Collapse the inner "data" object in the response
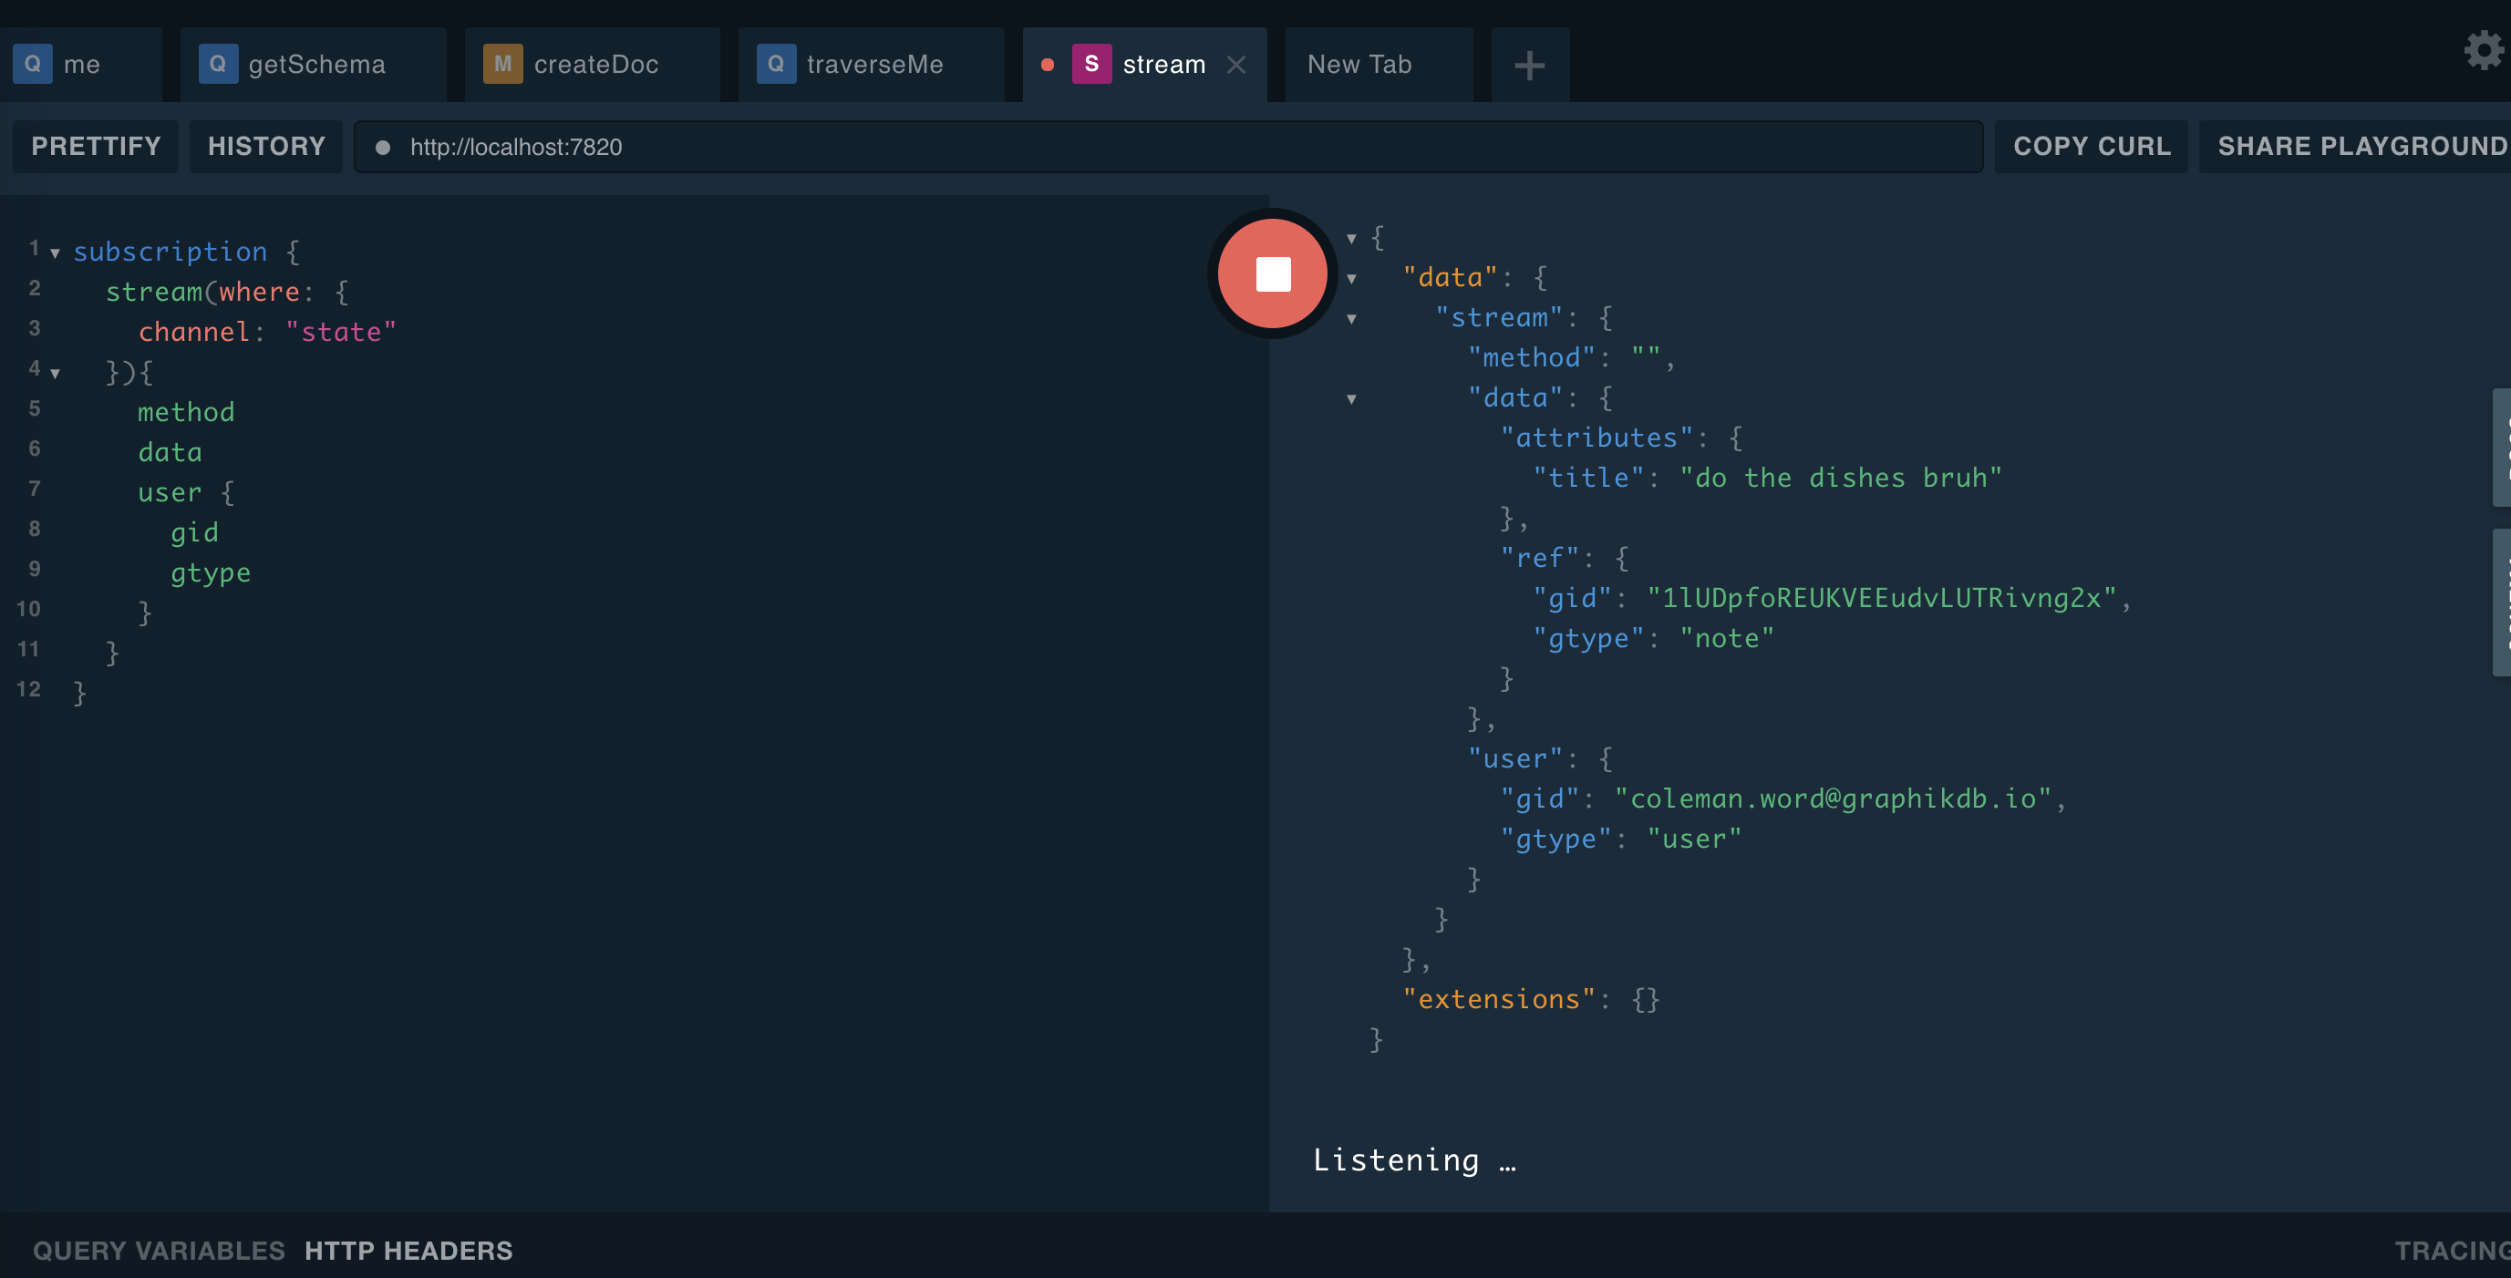 click(x=1351, y=398)
